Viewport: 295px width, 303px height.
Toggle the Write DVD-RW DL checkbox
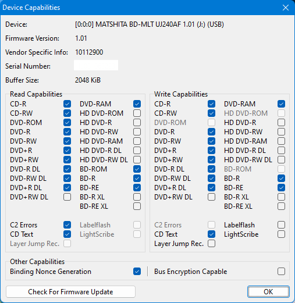pos(211,179)
